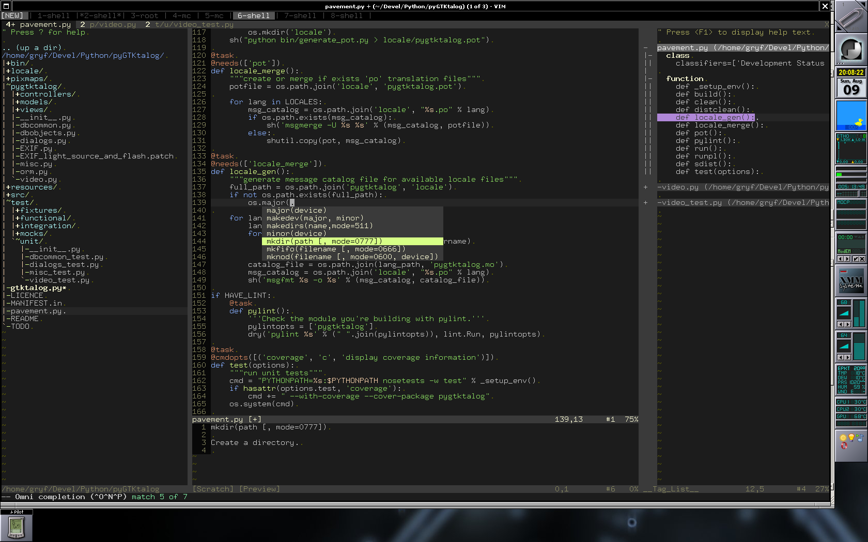Click the sun icon in the dock

pos(843,438)
